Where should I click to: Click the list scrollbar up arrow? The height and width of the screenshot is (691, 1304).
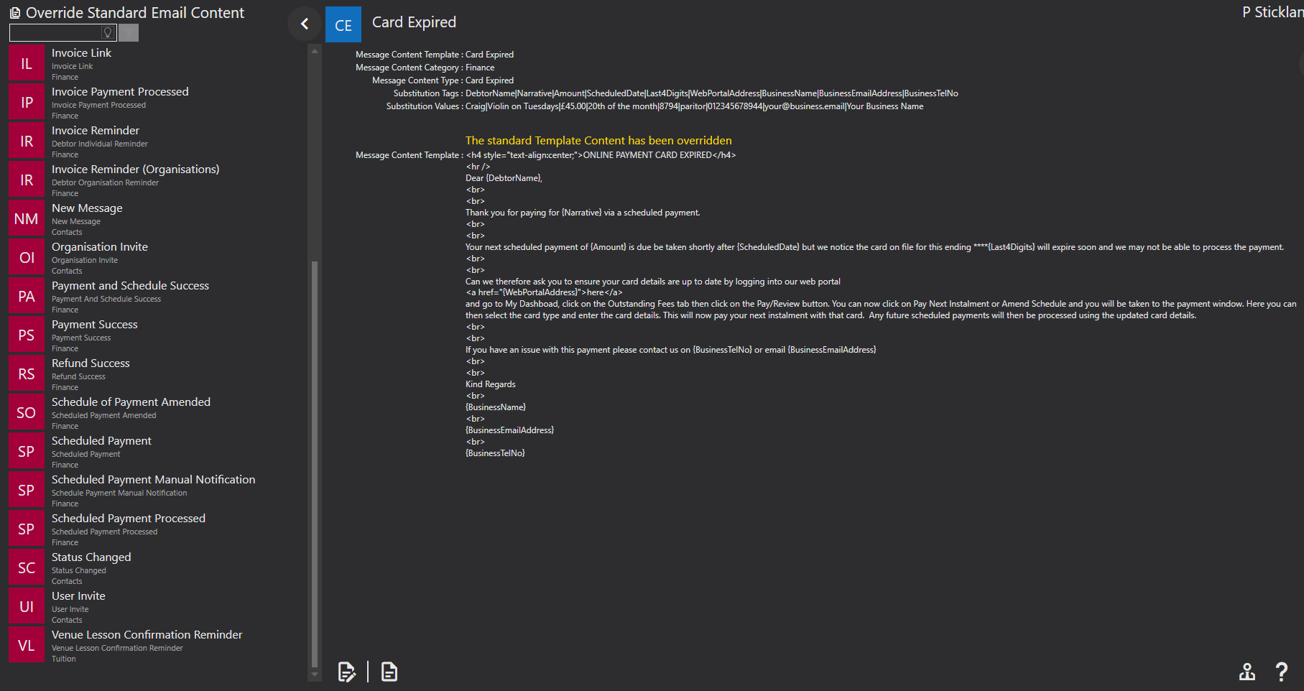click(x=314, y=51)
